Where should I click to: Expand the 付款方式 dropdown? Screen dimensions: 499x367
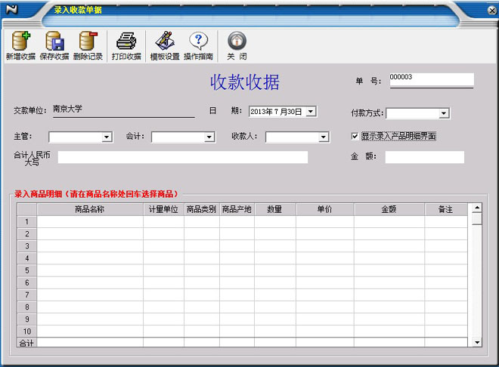(444, 113)
